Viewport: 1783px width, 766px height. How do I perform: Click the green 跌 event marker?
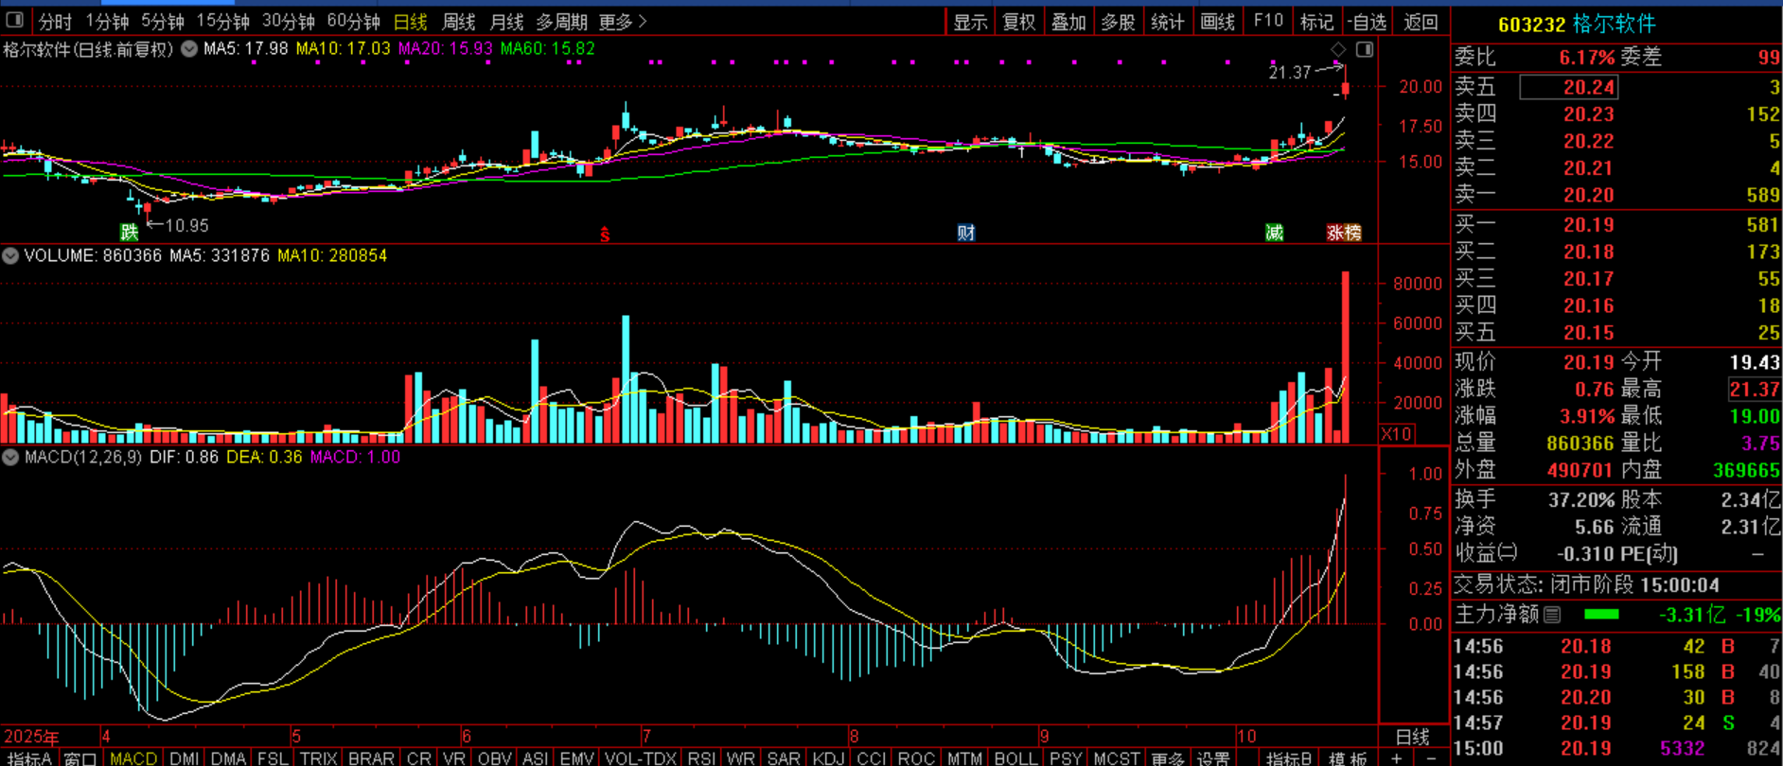click(x=129, y=233)
